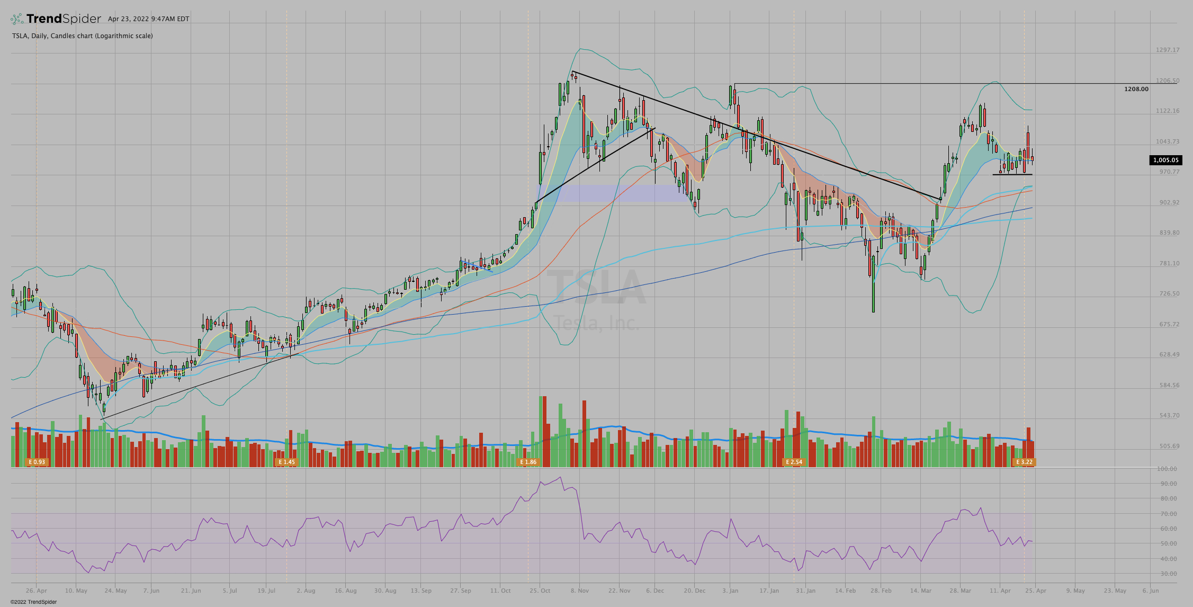
Task: Click the TrendSpider brand name text
Action: coord(64,19)
